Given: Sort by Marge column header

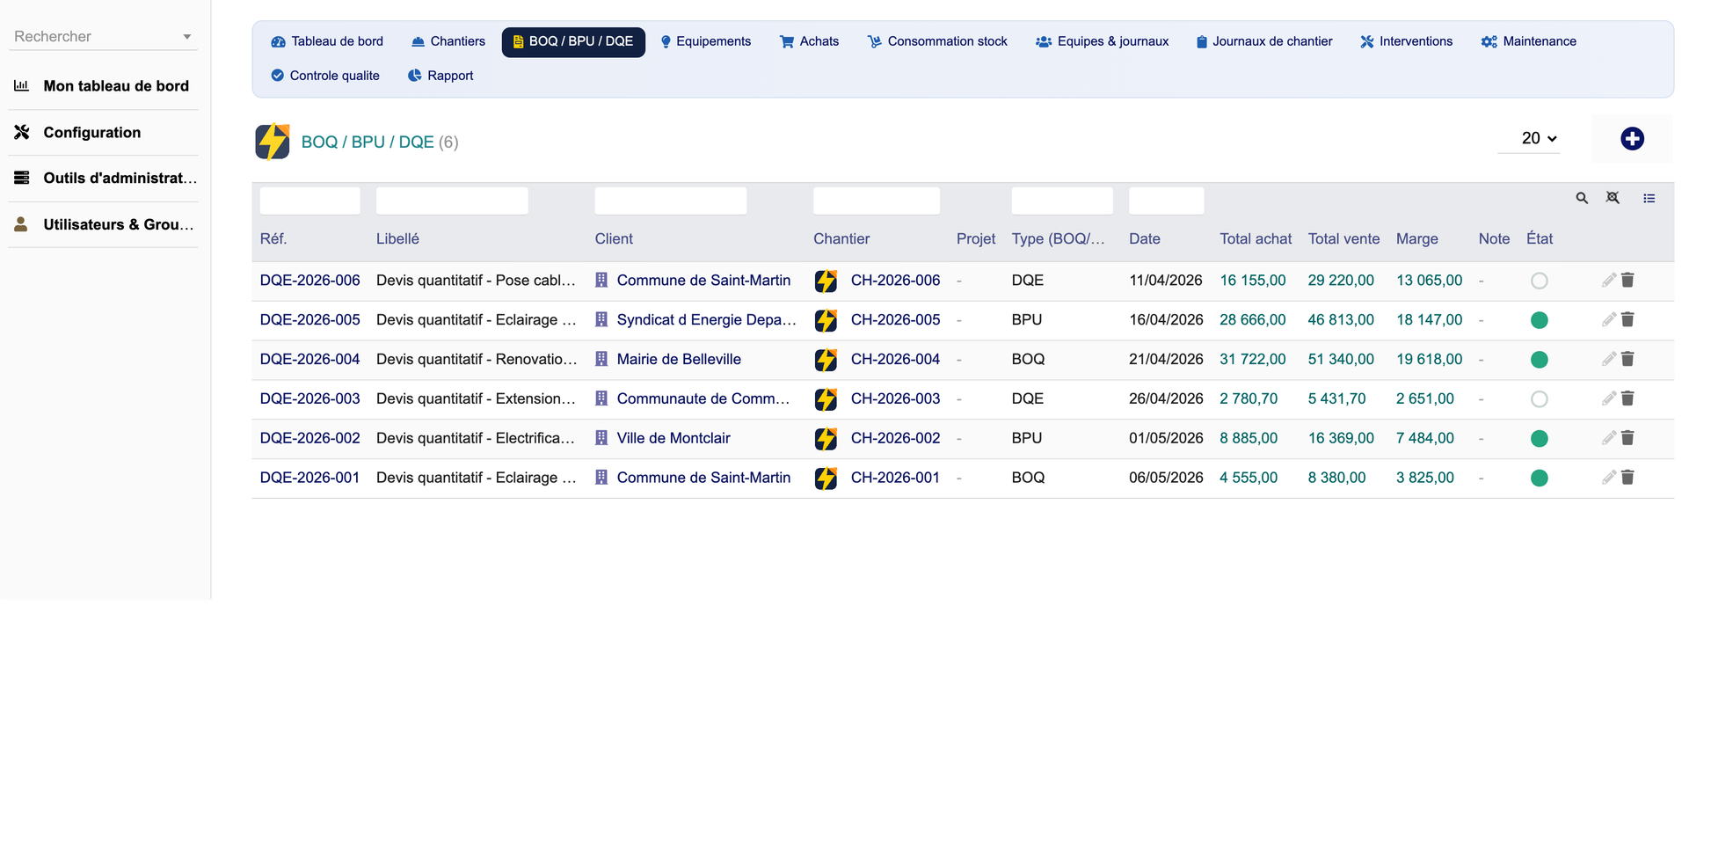Looking at the screenshot, I should (1416, 239).
